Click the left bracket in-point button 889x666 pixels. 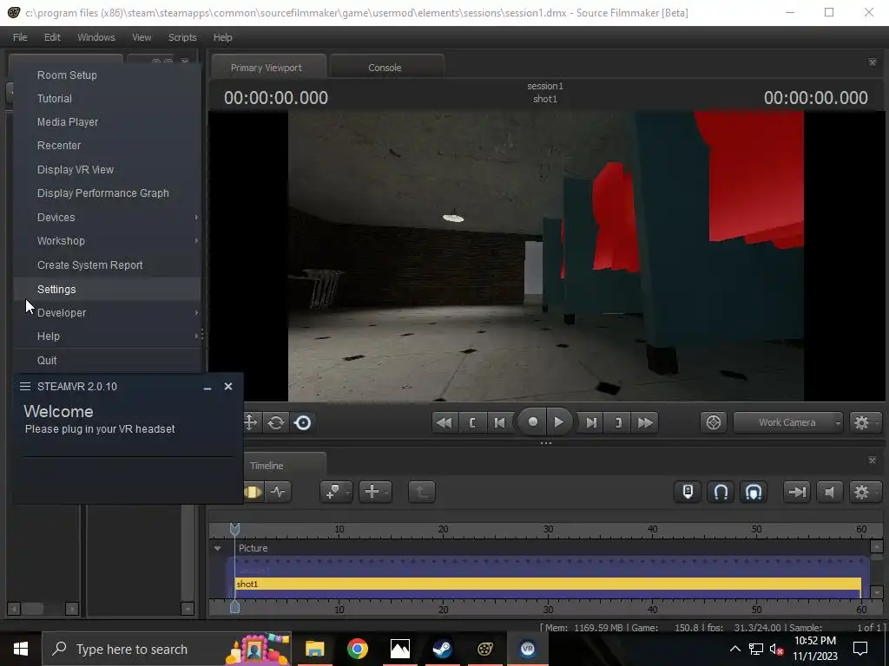tap(472, 422)
